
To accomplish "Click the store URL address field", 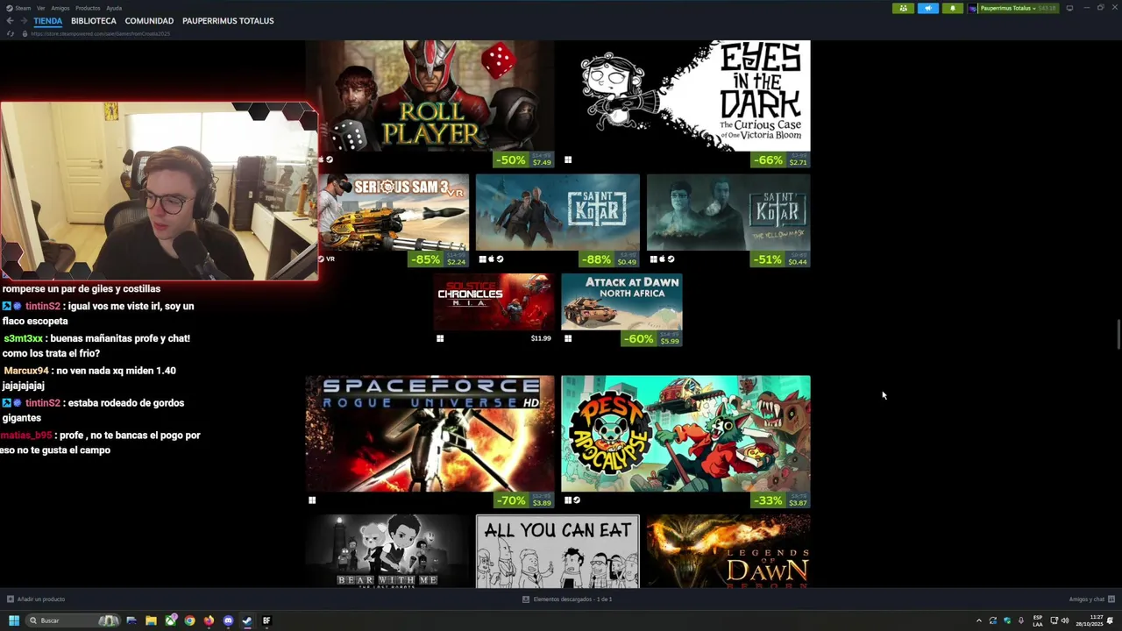I will [100, 33].
